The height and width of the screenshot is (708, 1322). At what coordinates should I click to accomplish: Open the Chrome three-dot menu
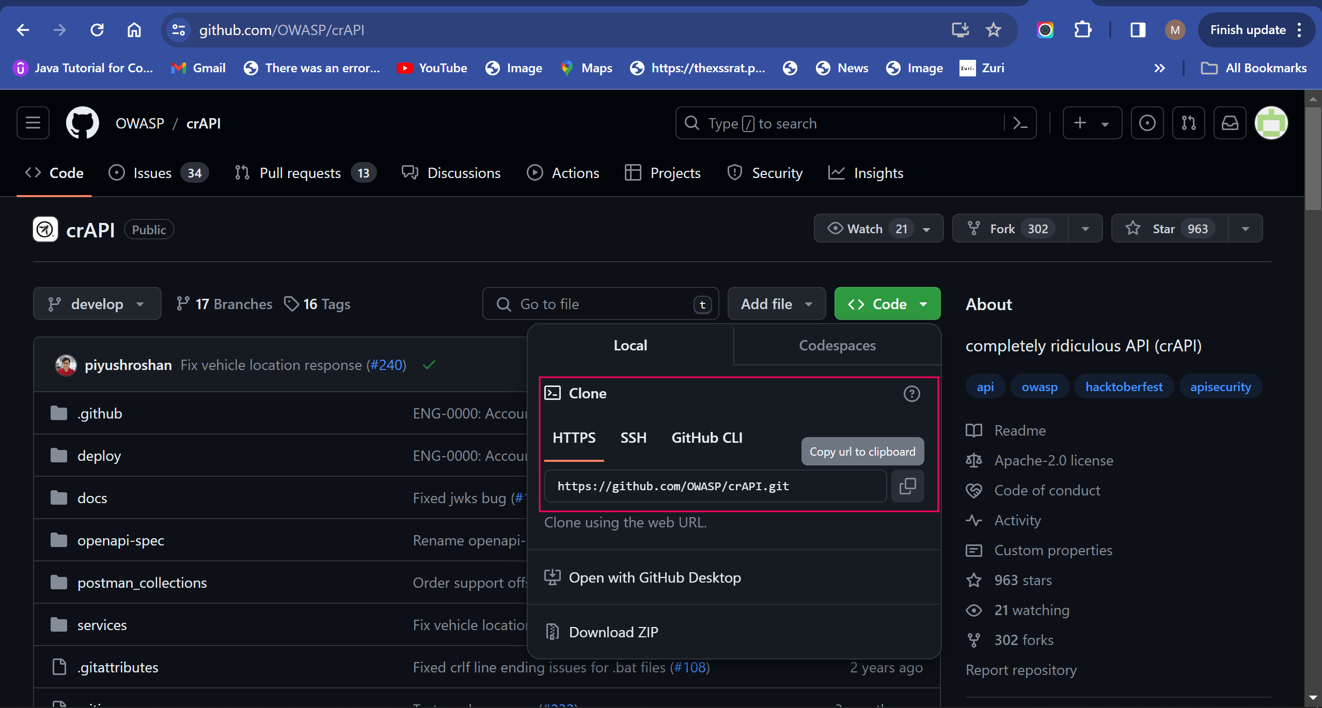click(1300, 30)
